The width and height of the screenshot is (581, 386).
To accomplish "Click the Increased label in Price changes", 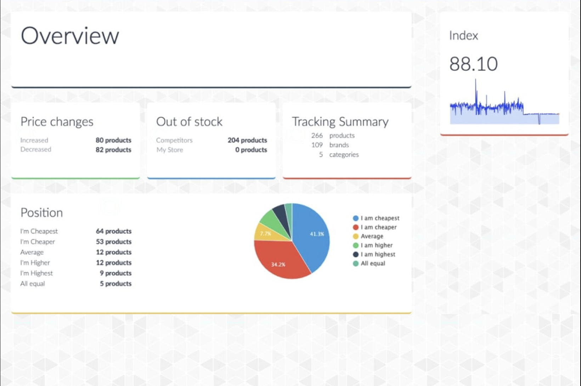I will point(34,140).
